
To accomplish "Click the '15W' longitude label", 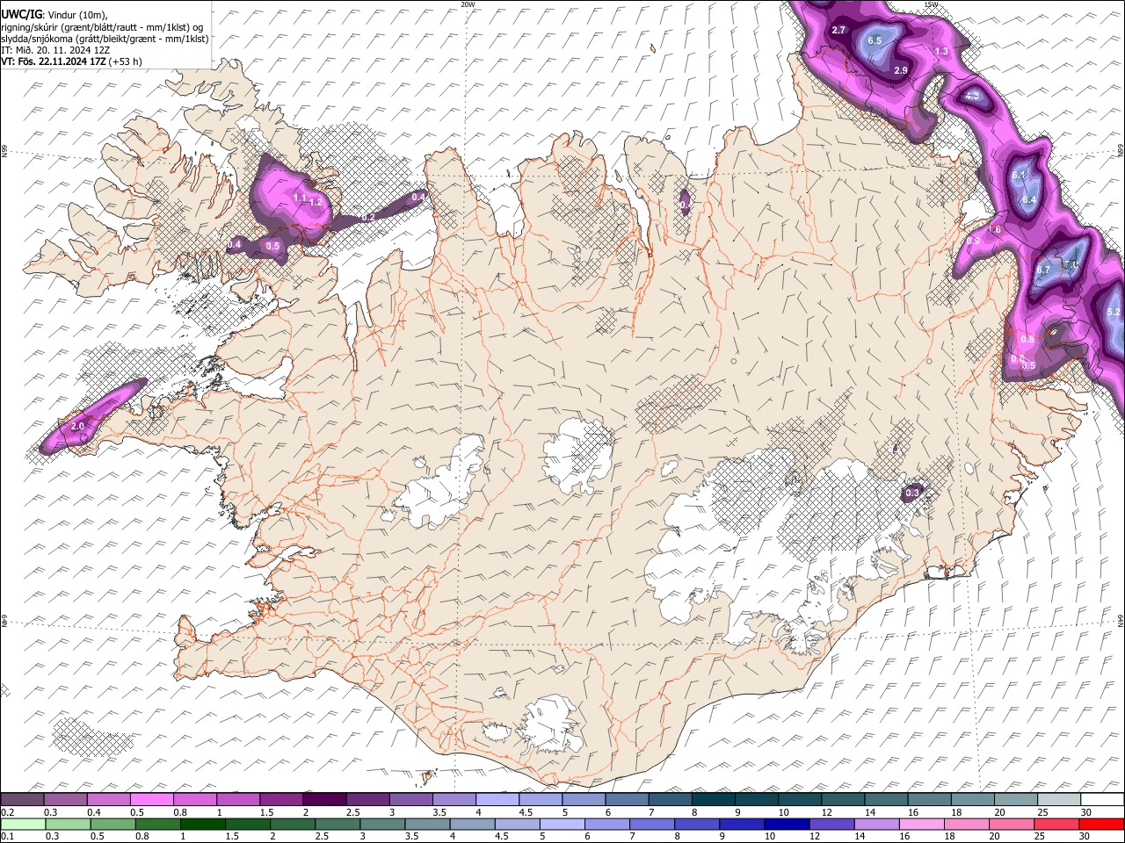I will 931,4.
